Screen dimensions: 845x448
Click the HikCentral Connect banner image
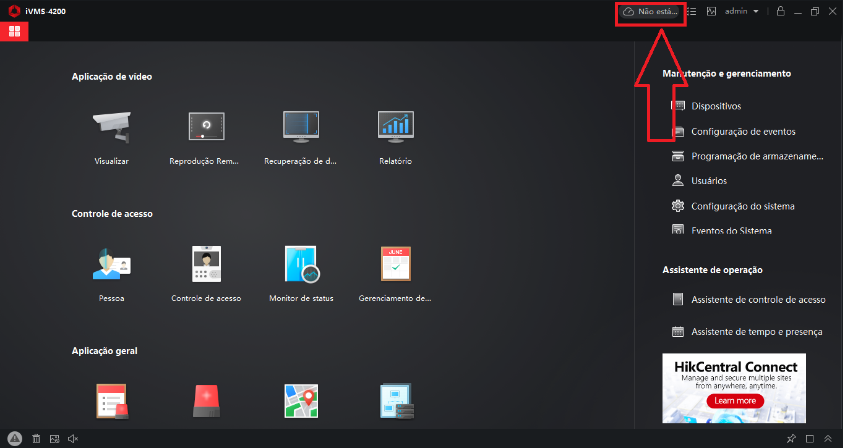[734, 388]
